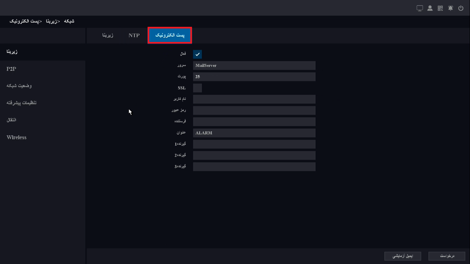Click the power shutdown icon
Viewport: 470px width, 264px height.
pyautogui.click(x=461, y=8)
